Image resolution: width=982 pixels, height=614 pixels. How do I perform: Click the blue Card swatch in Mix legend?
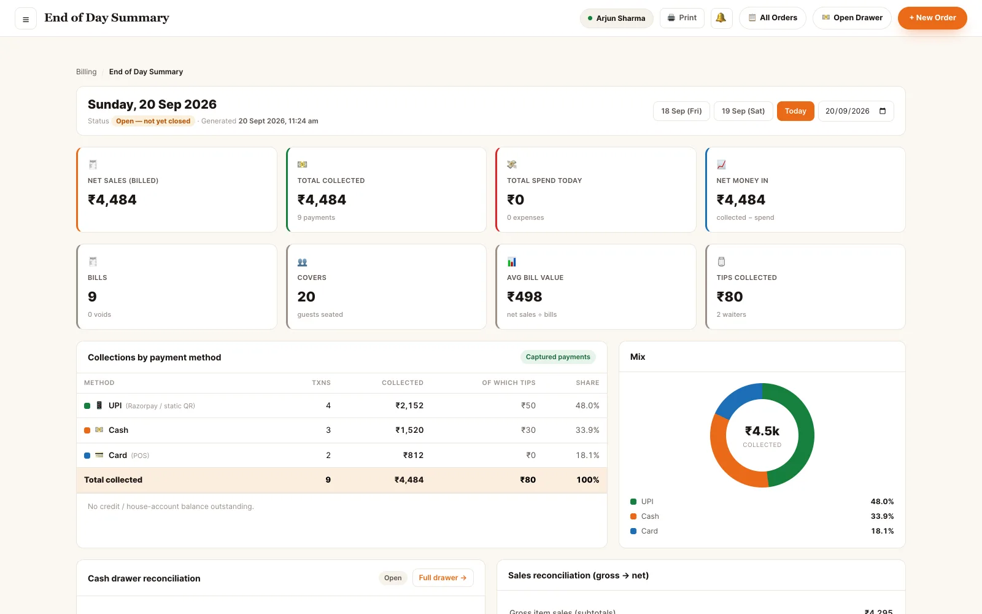[633, 531]
